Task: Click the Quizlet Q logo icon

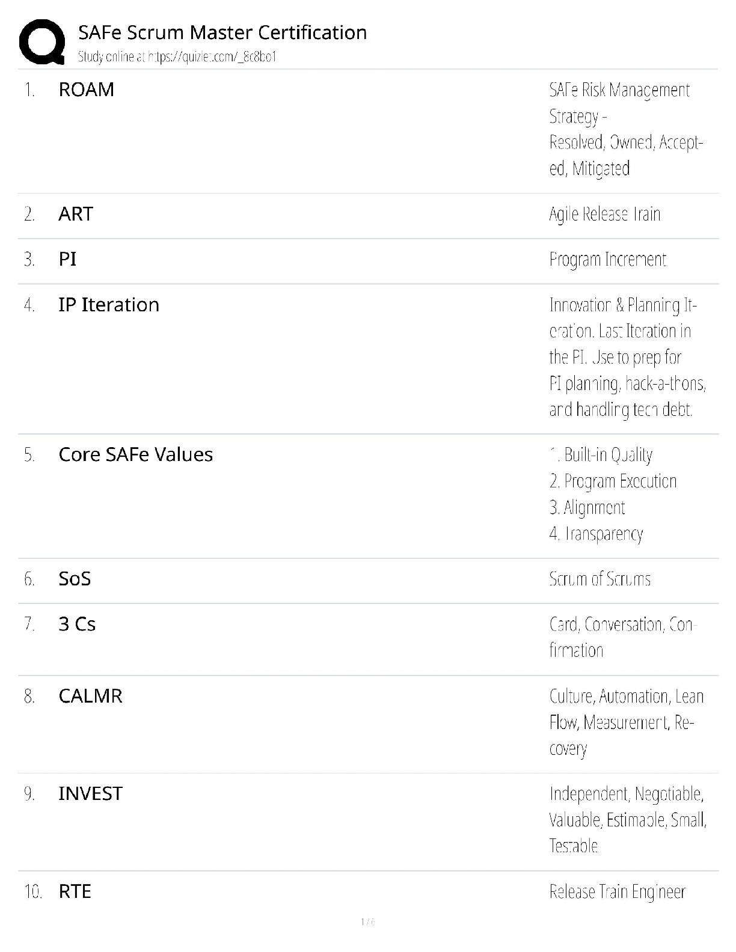Action: click(42, 41)
